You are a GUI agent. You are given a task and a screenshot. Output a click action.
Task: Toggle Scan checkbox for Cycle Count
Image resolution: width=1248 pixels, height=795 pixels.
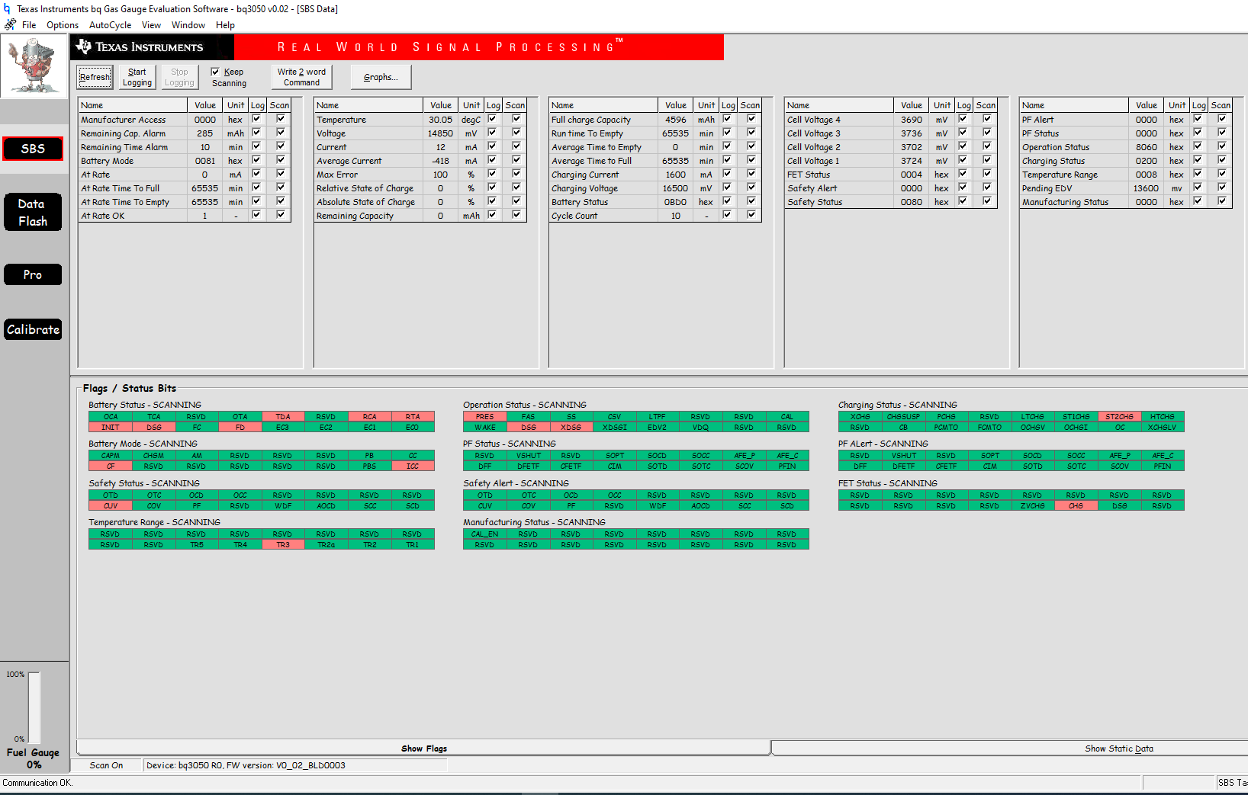(x=751, y=215)
